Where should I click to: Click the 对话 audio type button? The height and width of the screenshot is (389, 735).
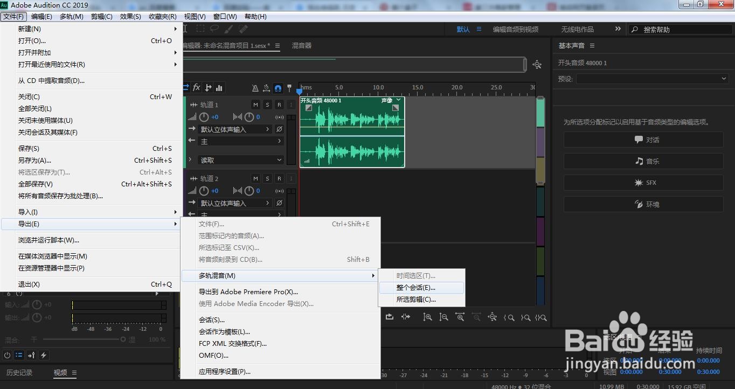[x=643, y=140]
